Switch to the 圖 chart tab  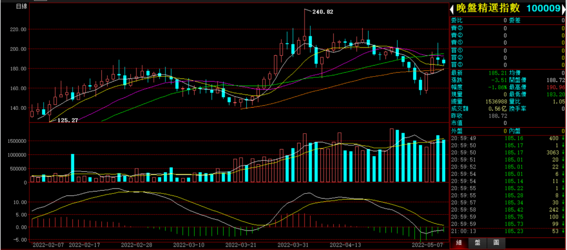496,243
